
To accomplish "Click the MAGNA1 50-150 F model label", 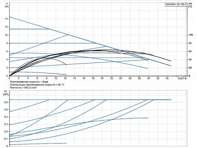I will pos(175,4).
